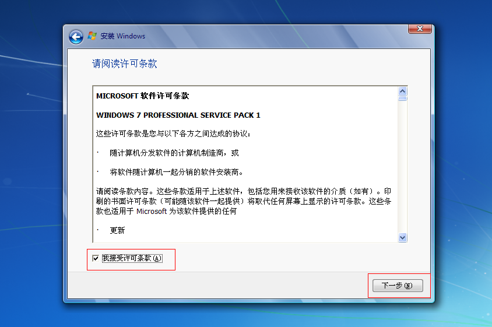Click the license text scrollbar thumb
The image size is (492, 327).
pyautogui.click(x=403, y=99)
